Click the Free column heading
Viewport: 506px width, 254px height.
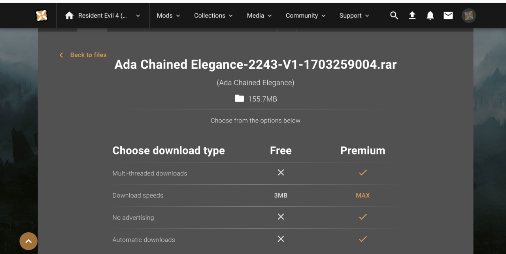[x=281, y=151]
